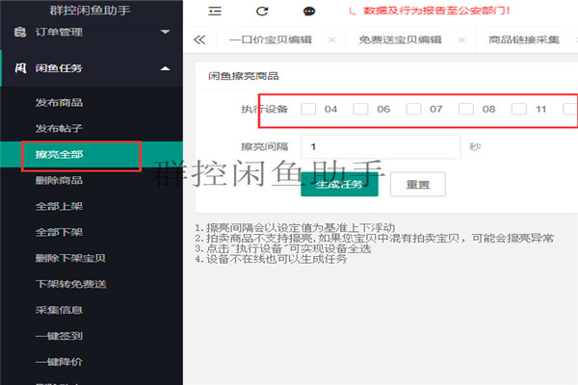The image size is (578, 385).
Task: Check device 04 checkbox
Action: click(308, 109)
